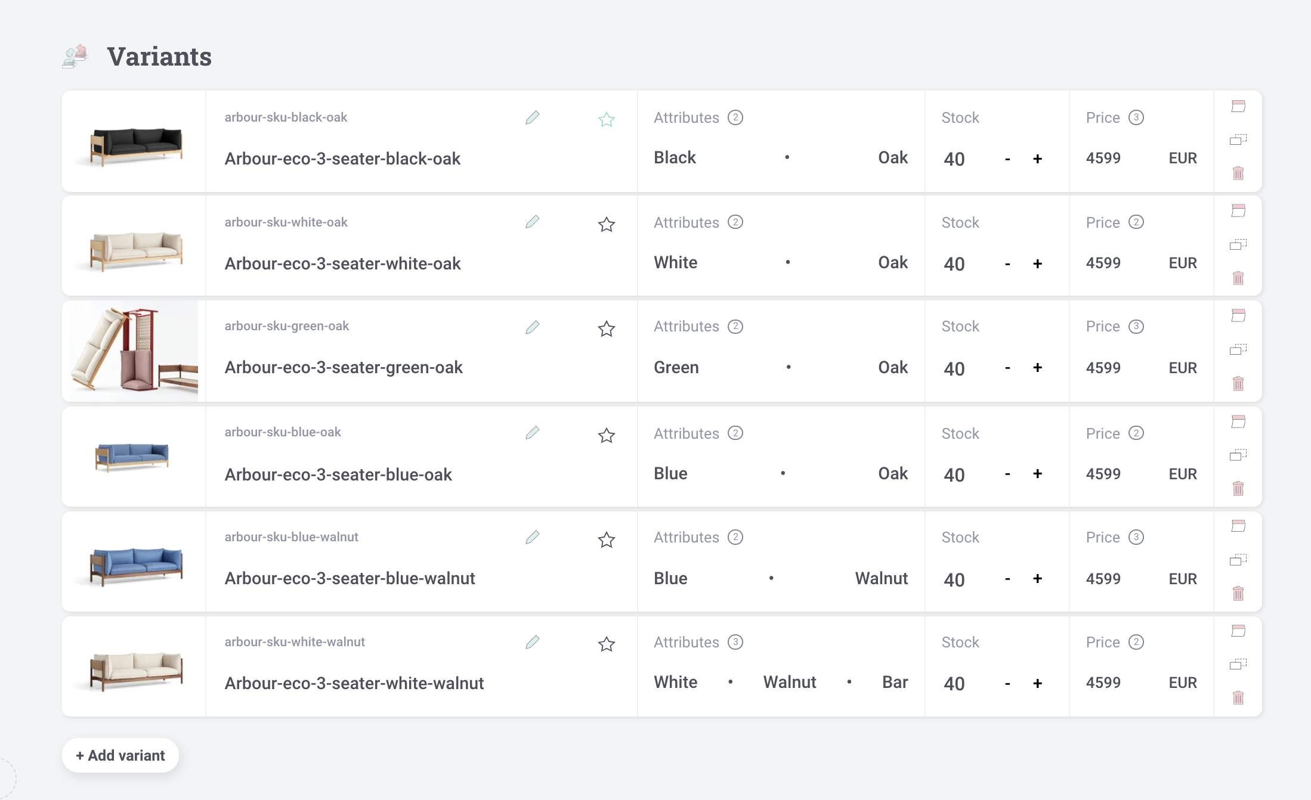Increase stock for the white-oak variant
The height and width of the screenshot is (800, 1311).
click(x=1038, y=263)
